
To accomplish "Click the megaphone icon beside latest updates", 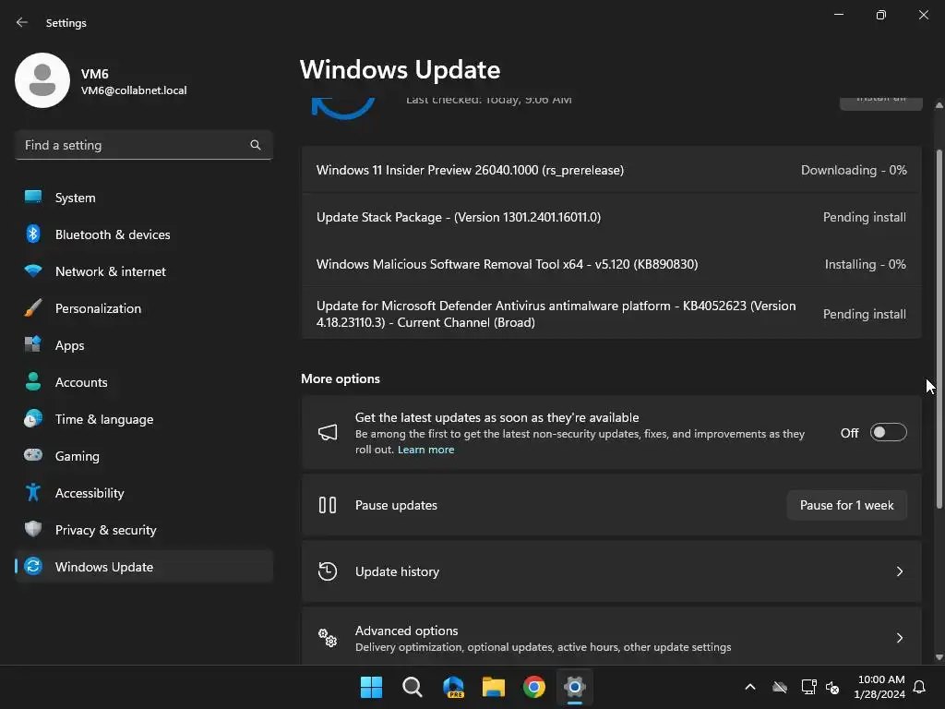I will 328,432.
